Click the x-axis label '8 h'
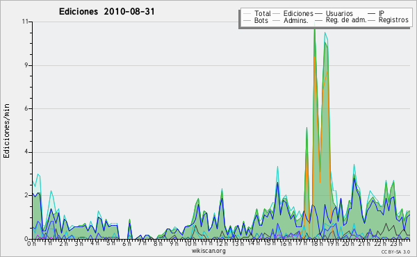417x257 pixels. pyautogui.click(x=158, y=243)
